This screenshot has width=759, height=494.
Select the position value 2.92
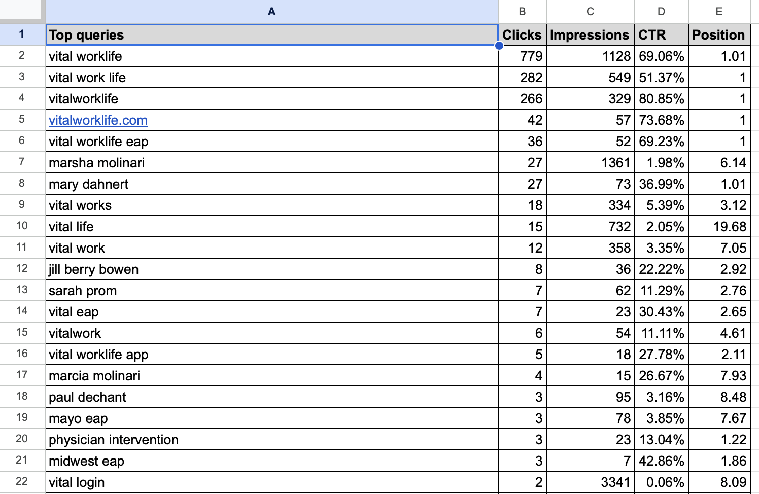[719, 269]
